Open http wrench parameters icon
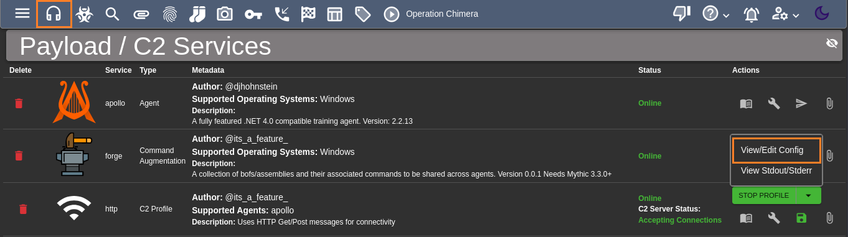Image resolution: width=848 pixels, height=237 pixels. pyautogui.click(x=774, y=218)
